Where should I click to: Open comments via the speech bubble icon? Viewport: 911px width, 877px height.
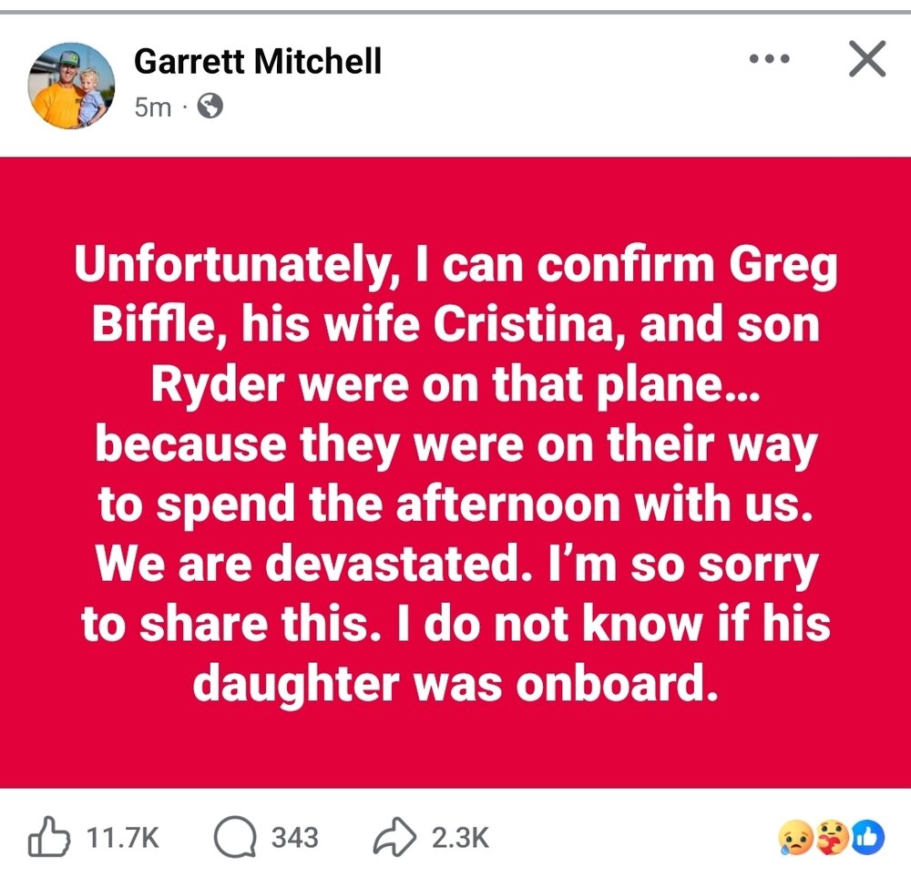(x=233, y=837)
